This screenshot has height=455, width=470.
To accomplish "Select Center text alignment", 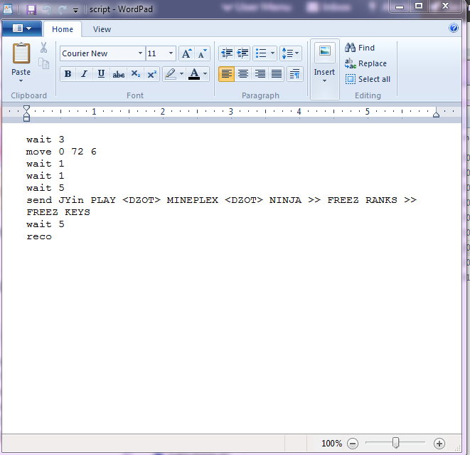I will click(243, 74).
